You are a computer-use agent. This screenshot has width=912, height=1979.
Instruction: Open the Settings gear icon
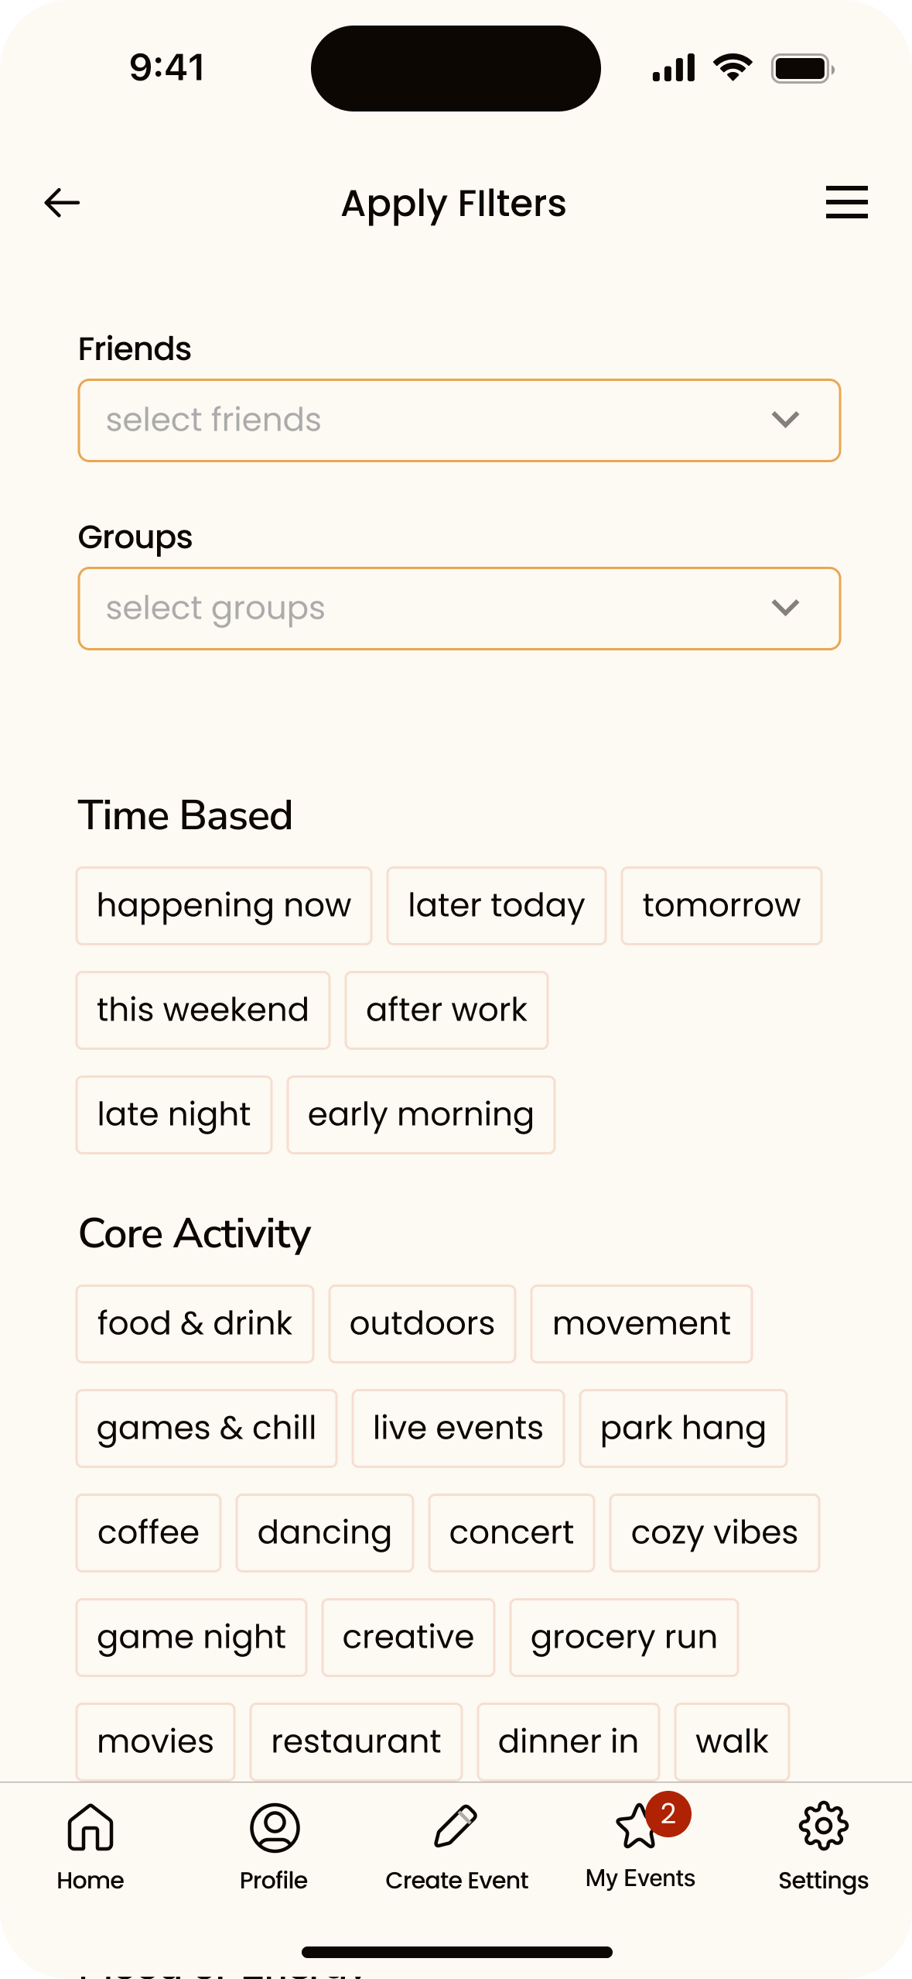823,1826
